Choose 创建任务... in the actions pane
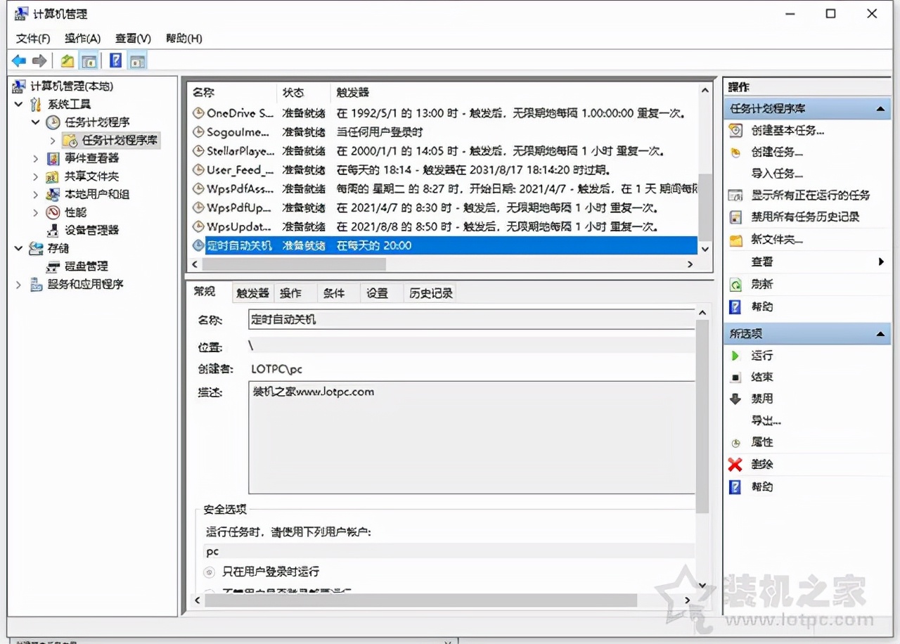Image resolution: width=900 pixels, height=644 pixels. (x=777, y=152)
